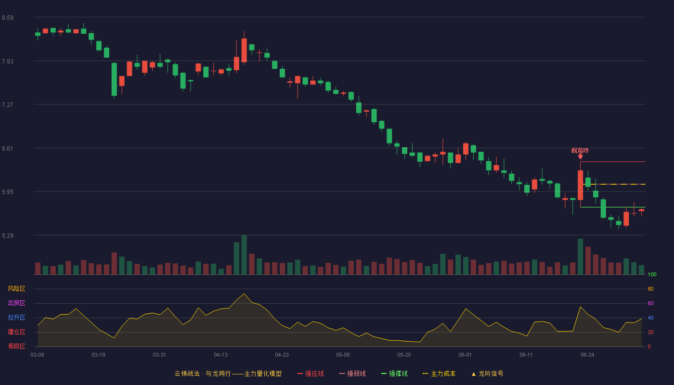
Task: Click the 6.61 price axis label
Action: 8,149
